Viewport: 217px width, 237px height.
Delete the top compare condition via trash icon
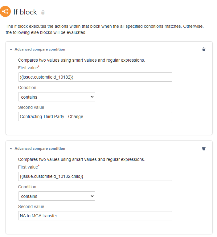point(203,49)
